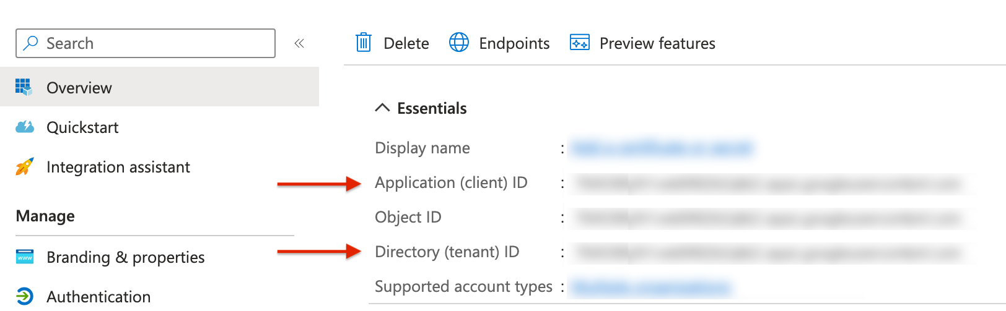Click the Authentication arrow icon
This screenshot has width=1006, height=311.
tap(25, 297)
